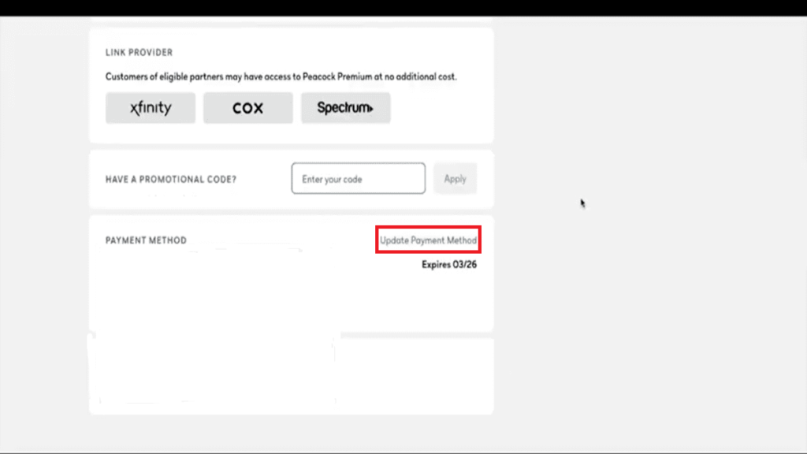Select the middle provider tile labeled COX
Viewport: 807px width, 454px height.
pyautogui.click(x=247, y=107)
